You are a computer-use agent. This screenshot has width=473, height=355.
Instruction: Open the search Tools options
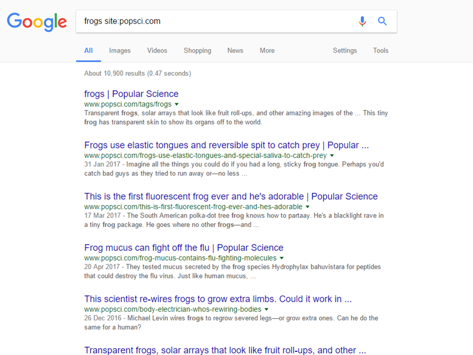point(381,51)
